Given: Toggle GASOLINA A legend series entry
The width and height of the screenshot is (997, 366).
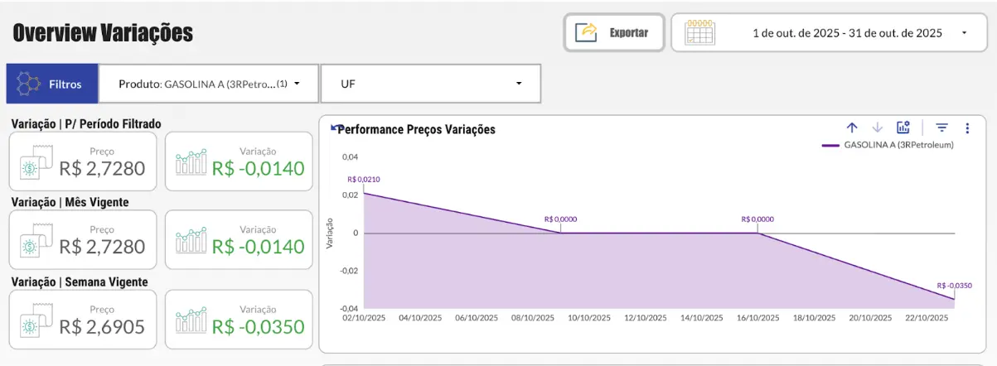Looking at the screenshot, I should click(888, 145).
